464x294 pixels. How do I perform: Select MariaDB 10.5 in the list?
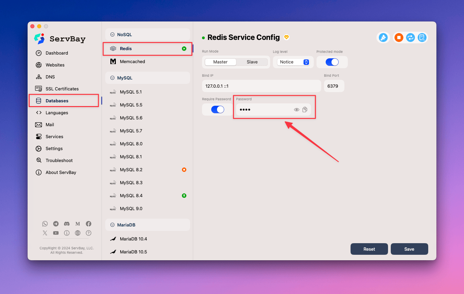pyautogui.click(x=133, y=252)
